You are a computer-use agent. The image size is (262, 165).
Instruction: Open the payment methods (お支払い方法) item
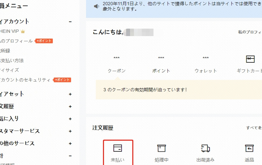(12, 60)
